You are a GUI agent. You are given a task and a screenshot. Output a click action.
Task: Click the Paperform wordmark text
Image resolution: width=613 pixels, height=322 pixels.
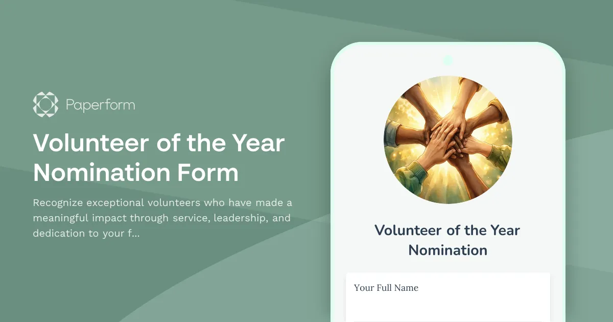coord(100,104)
